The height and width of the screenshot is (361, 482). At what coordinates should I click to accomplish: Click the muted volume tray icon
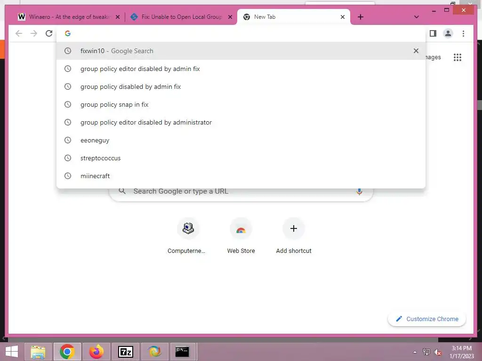coord(438,352)
